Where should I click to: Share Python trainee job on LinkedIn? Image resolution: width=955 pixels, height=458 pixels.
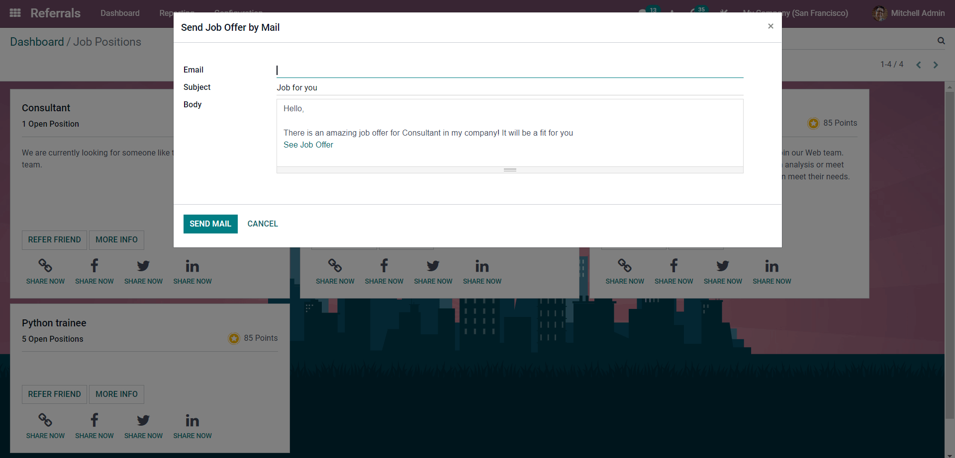coord(192,420)
